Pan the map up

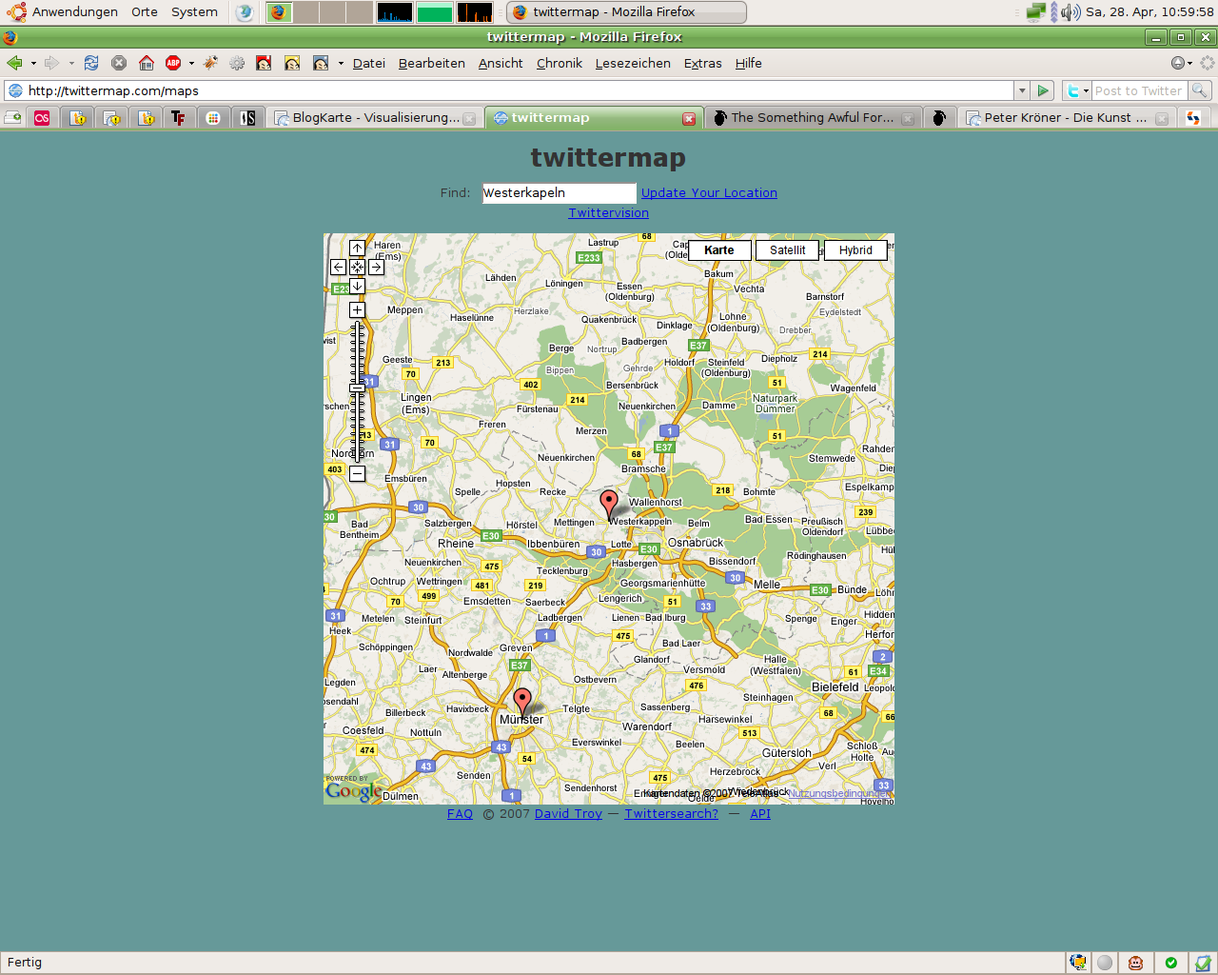(x=357, y=248)
